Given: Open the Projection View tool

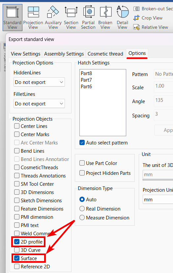Looking at the screenshot, I should click(33, 18).
